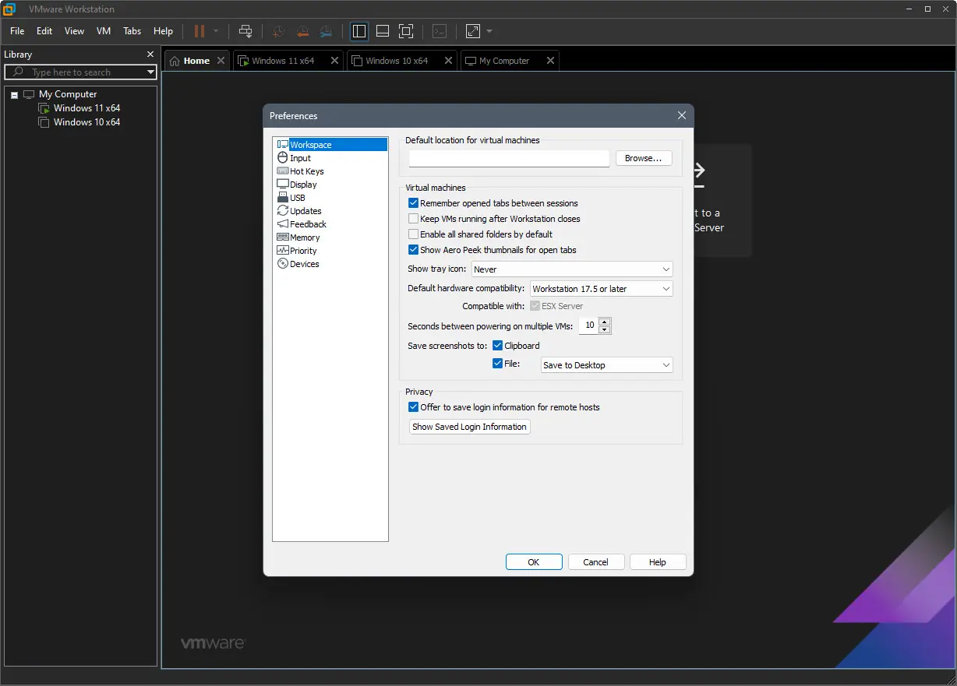This screenshot has width=957, height=686.
Task: Open the Devices settings page
Action: point(303,263)
